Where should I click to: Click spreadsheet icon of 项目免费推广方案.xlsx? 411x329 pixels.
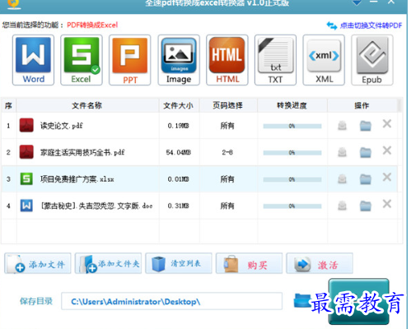[x=26, y=178]
